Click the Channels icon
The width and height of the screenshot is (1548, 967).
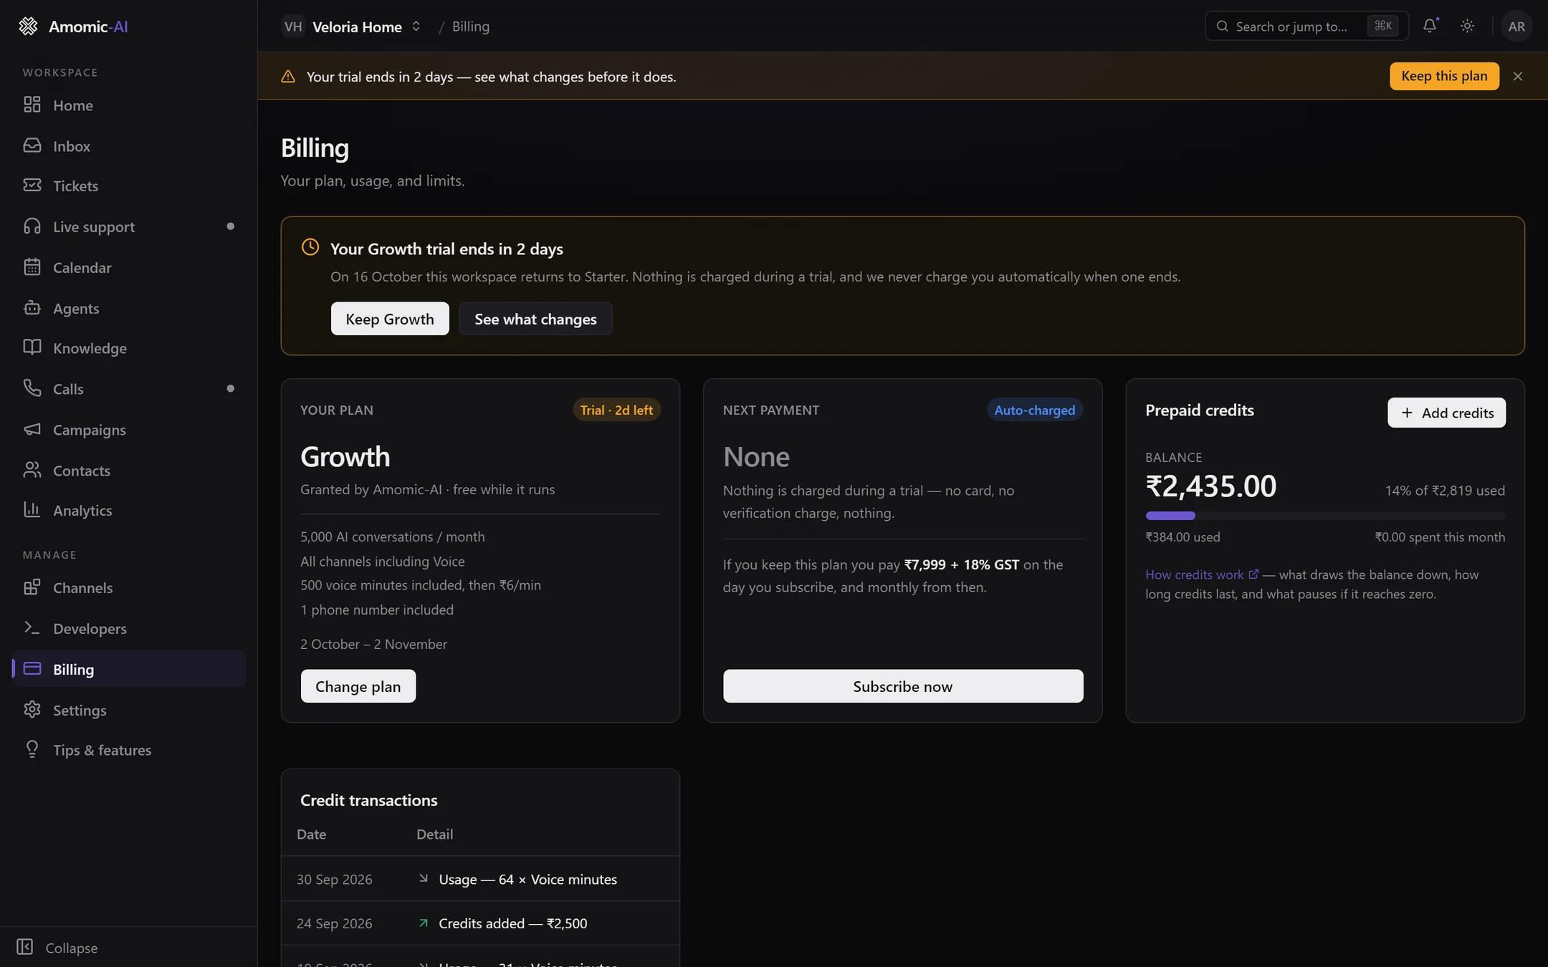click(32, 587)
